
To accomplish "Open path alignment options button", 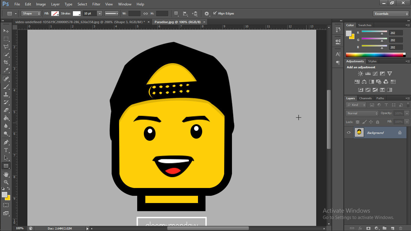I will click(x=186, y=14).
